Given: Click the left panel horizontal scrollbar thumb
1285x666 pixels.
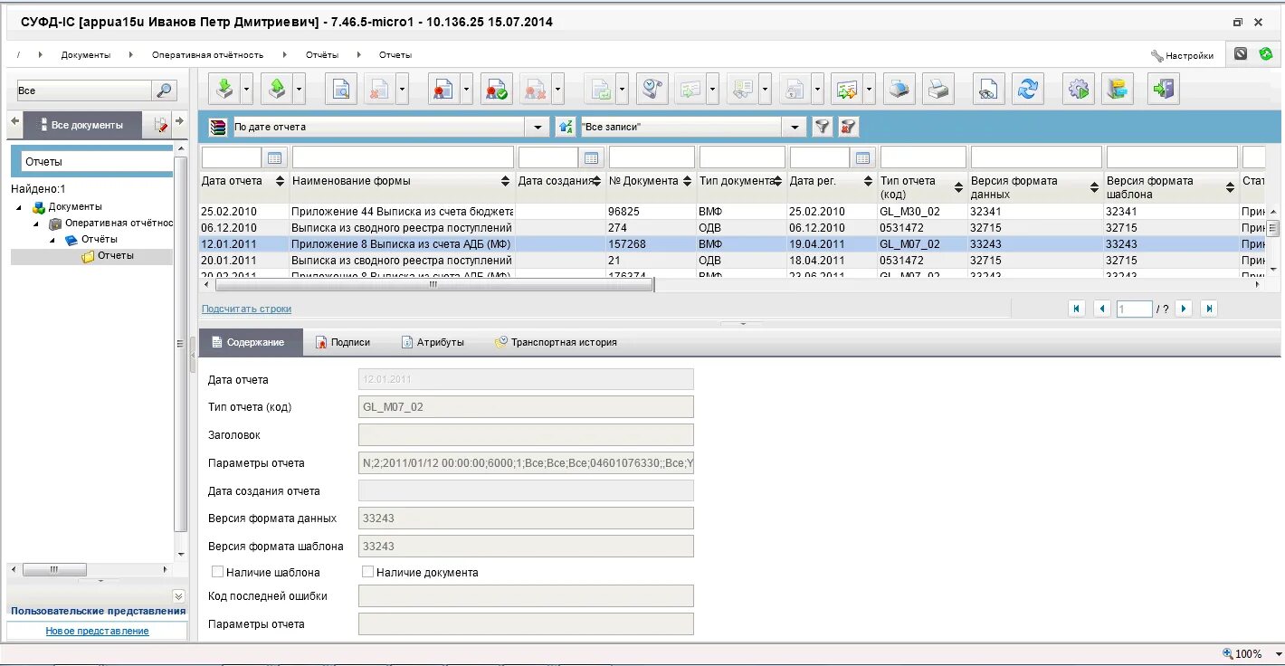Looking at the screenshot, I should 54,569.
